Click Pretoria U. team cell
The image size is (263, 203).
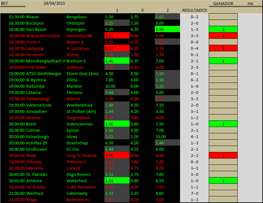77,162
